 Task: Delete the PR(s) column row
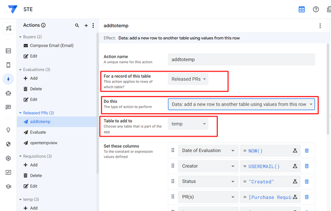click(307, 197)
